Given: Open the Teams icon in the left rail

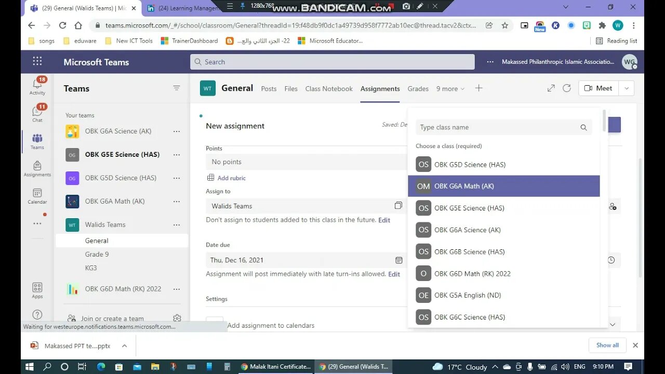Looking at the screenshot, I should coord(37,141).
